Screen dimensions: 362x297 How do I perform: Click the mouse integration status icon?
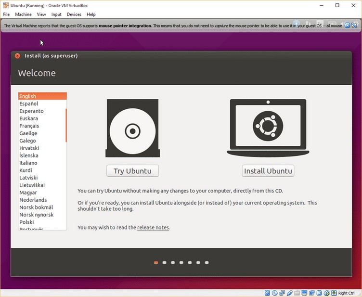(x=326, y=293)
